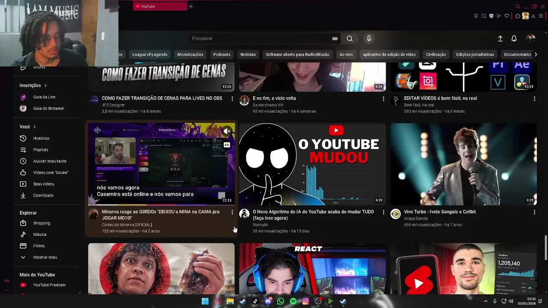Open the Cortes do Minerva [OFICIAL] channel link
This screenshot has width=548, height=308.
click(x=127, y=225)
